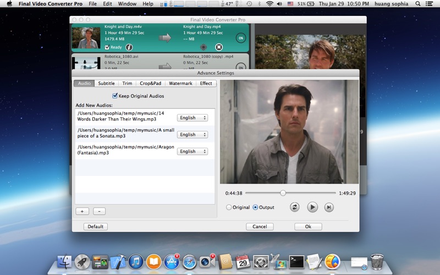Remove Knight and Day via the X icon

tap(219, 47)
